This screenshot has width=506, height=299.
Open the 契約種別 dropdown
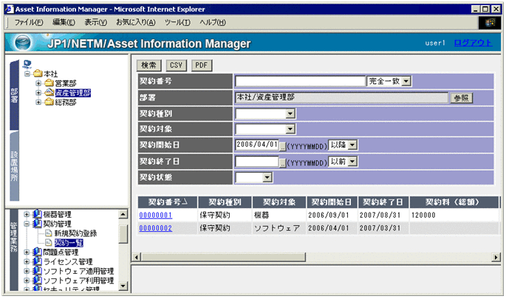290,114
